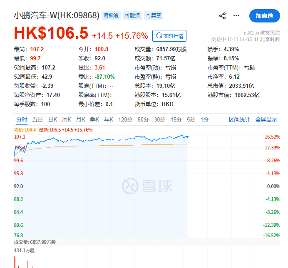Click the 振幅 value 8.15%

pyautogui.click(x=231, y=58)
